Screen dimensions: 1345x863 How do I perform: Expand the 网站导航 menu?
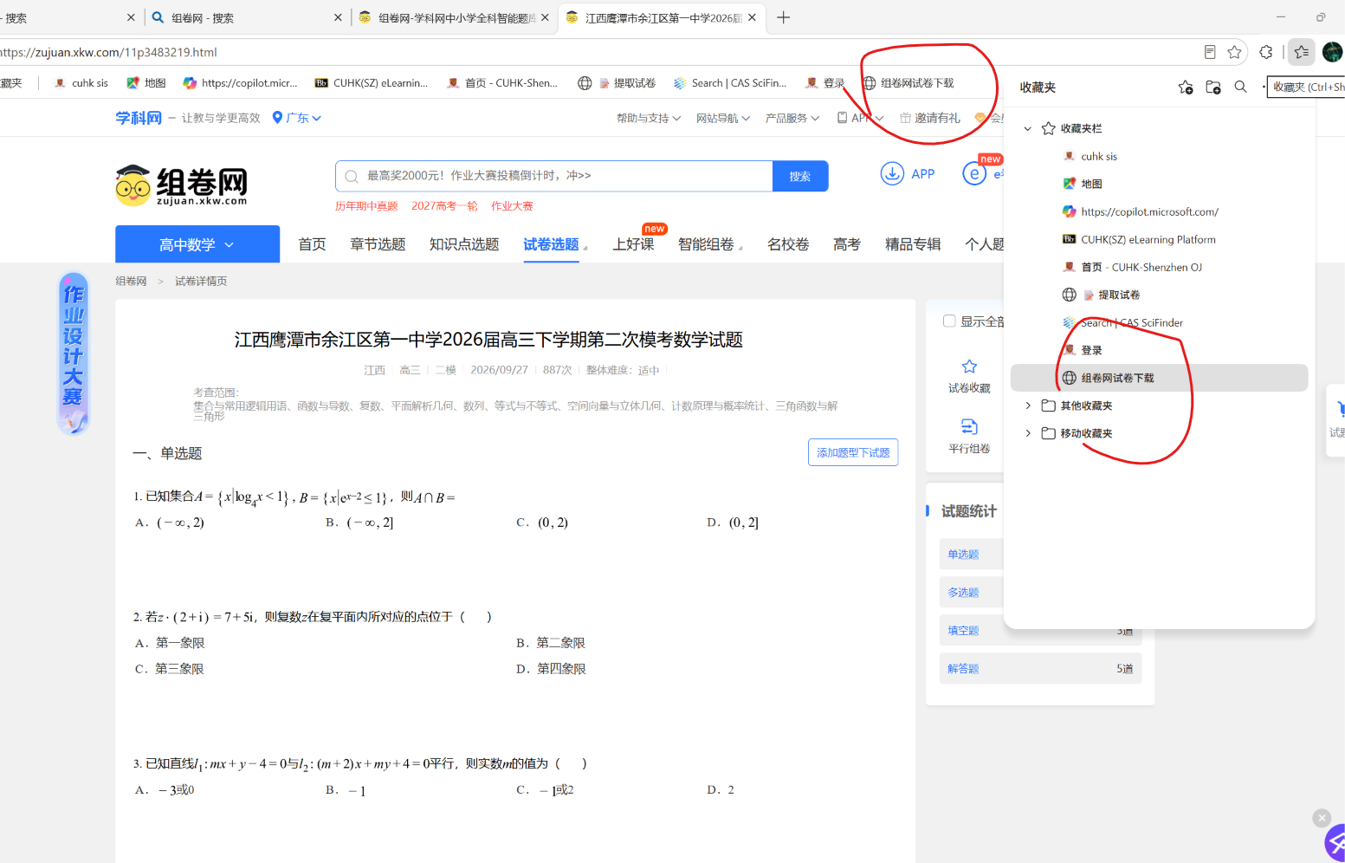[x=723, y=118]
